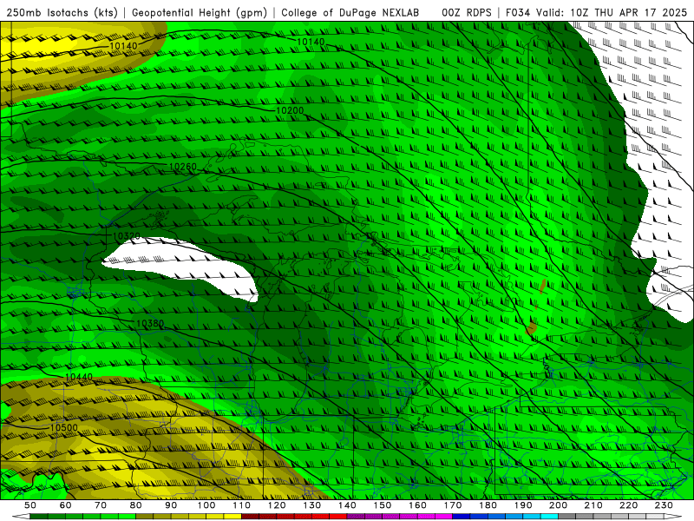Click the 90 value on the color scale
The image size is (694, 521).
[171, 505]
